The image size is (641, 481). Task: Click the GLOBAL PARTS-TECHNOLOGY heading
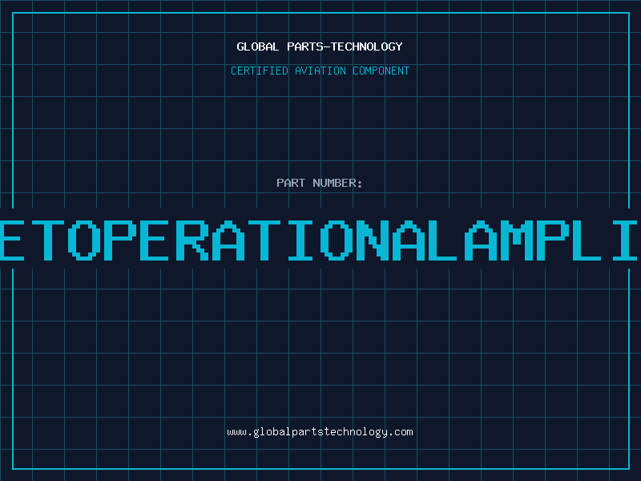point(320,46)
